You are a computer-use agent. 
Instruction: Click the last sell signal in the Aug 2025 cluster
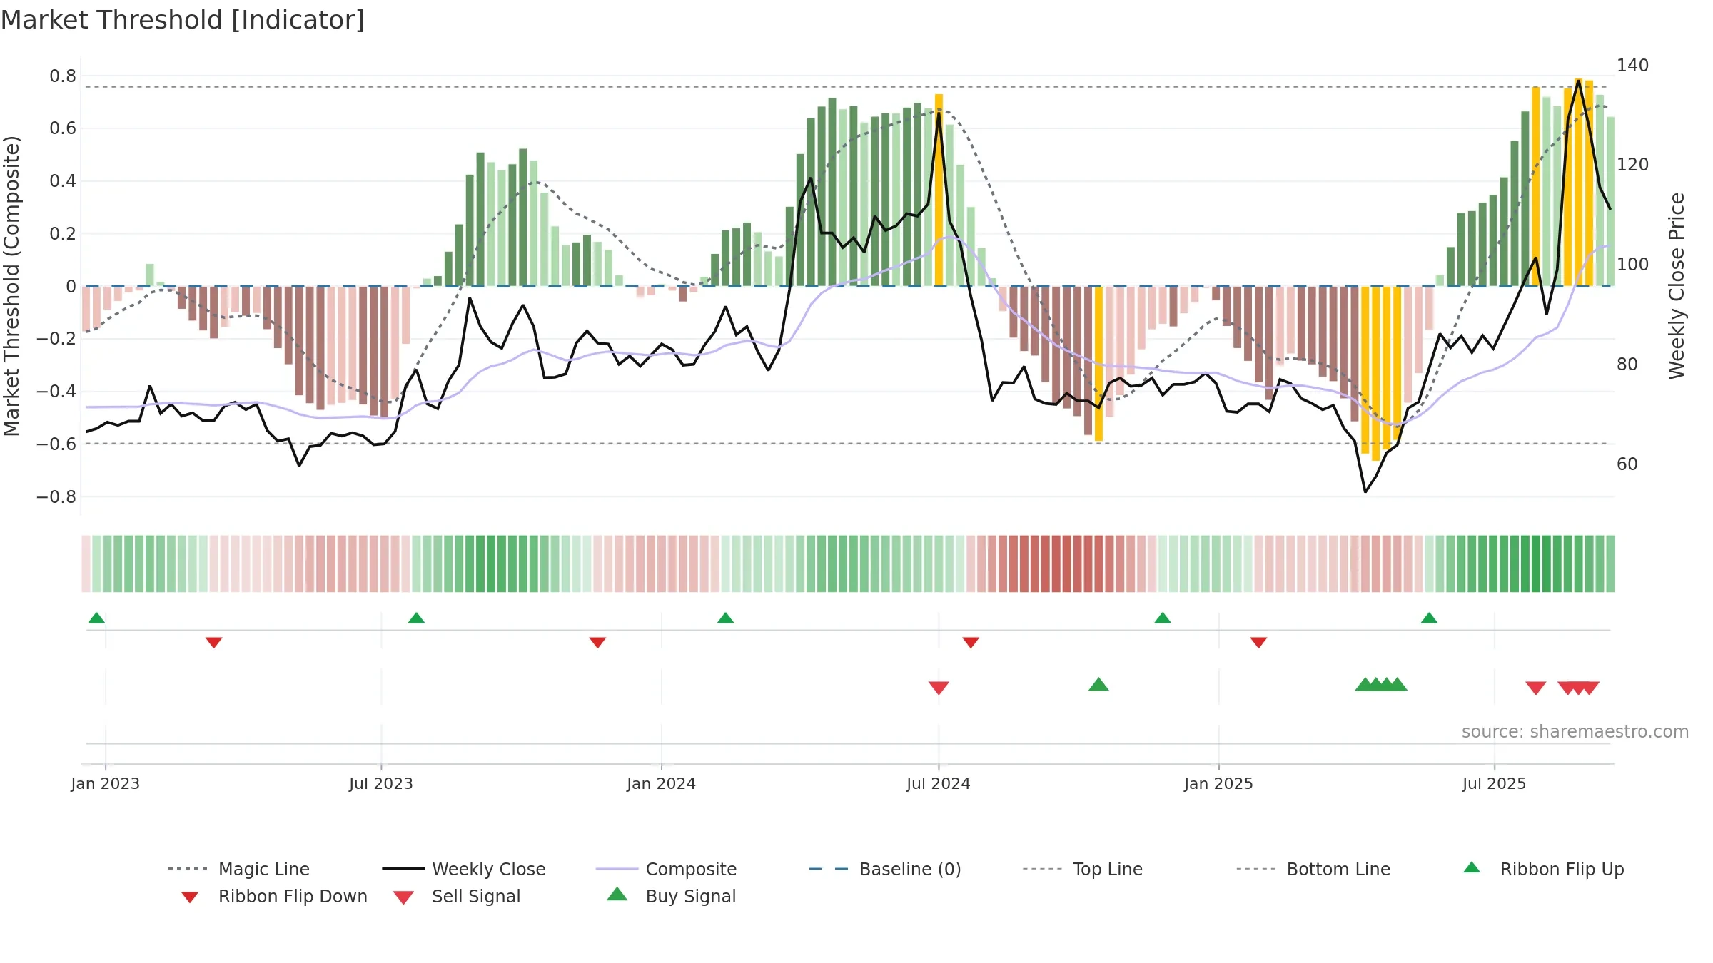[1590, 688]
